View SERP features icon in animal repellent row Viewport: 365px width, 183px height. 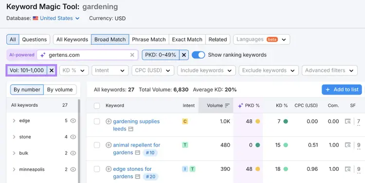[348, 145]
